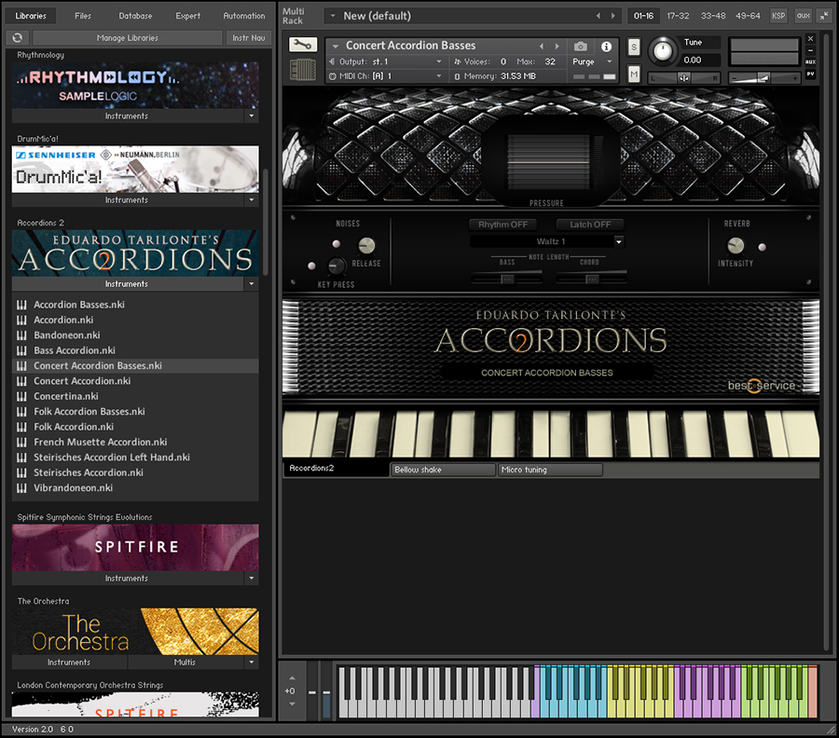Open The Orchestra library options dropdown
The width and height of the screenshot is (839, 738).
(252, 663)
